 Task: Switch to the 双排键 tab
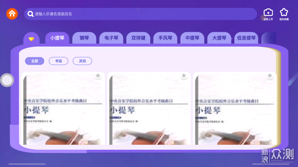(x=138, y=38)
